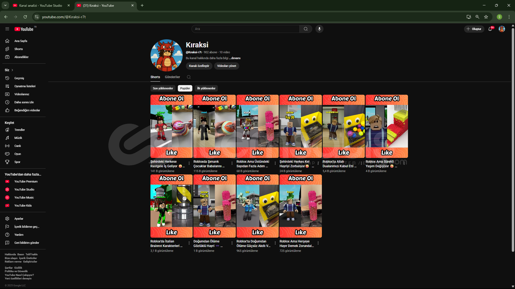
Task: Open Chrome three-dot menu
Action: pos(509,17)
